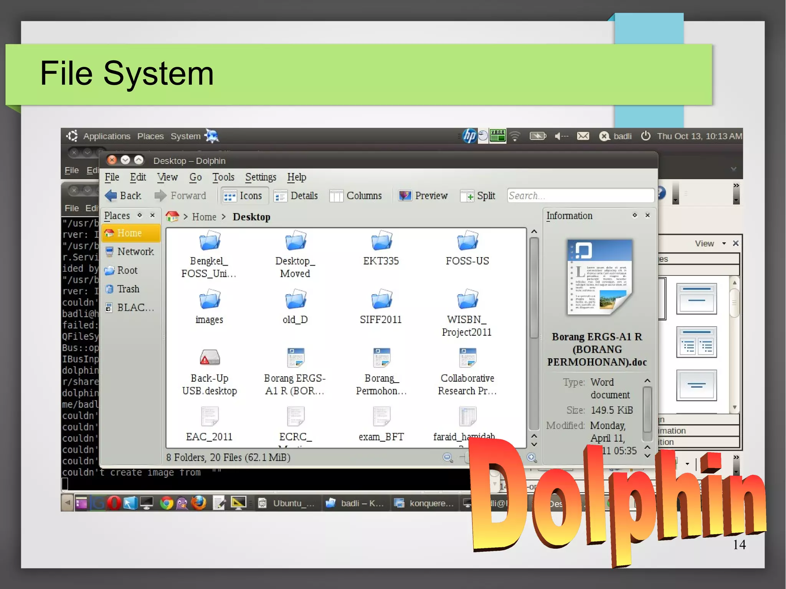Click the home icon in breadcrumb
The height and width of the screenshot is (589, 786).
172,216
